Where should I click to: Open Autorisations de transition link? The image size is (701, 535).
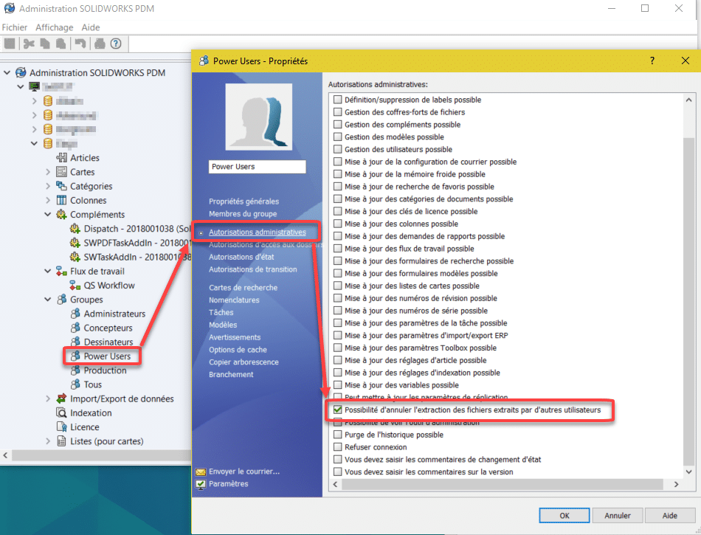tap(252, 269)
